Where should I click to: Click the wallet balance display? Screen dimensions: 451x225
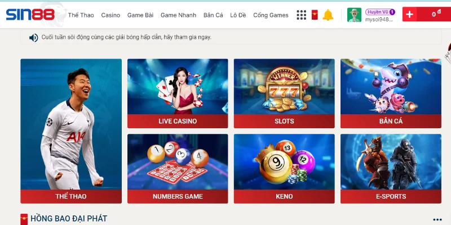[434, 15]
